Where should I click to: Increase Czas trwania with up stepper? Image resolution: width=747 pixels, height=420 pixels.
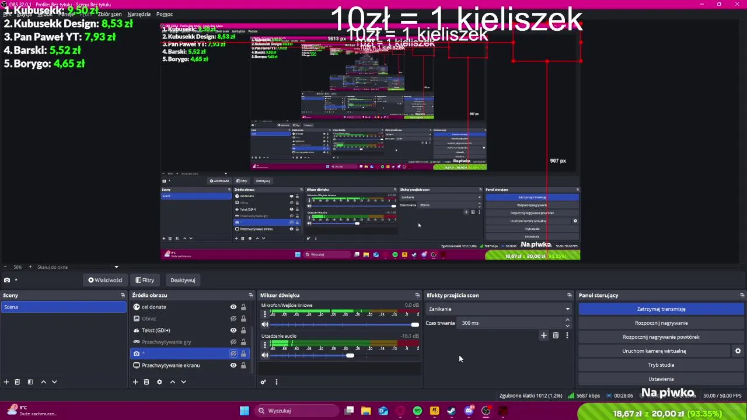tap(568, 320)
